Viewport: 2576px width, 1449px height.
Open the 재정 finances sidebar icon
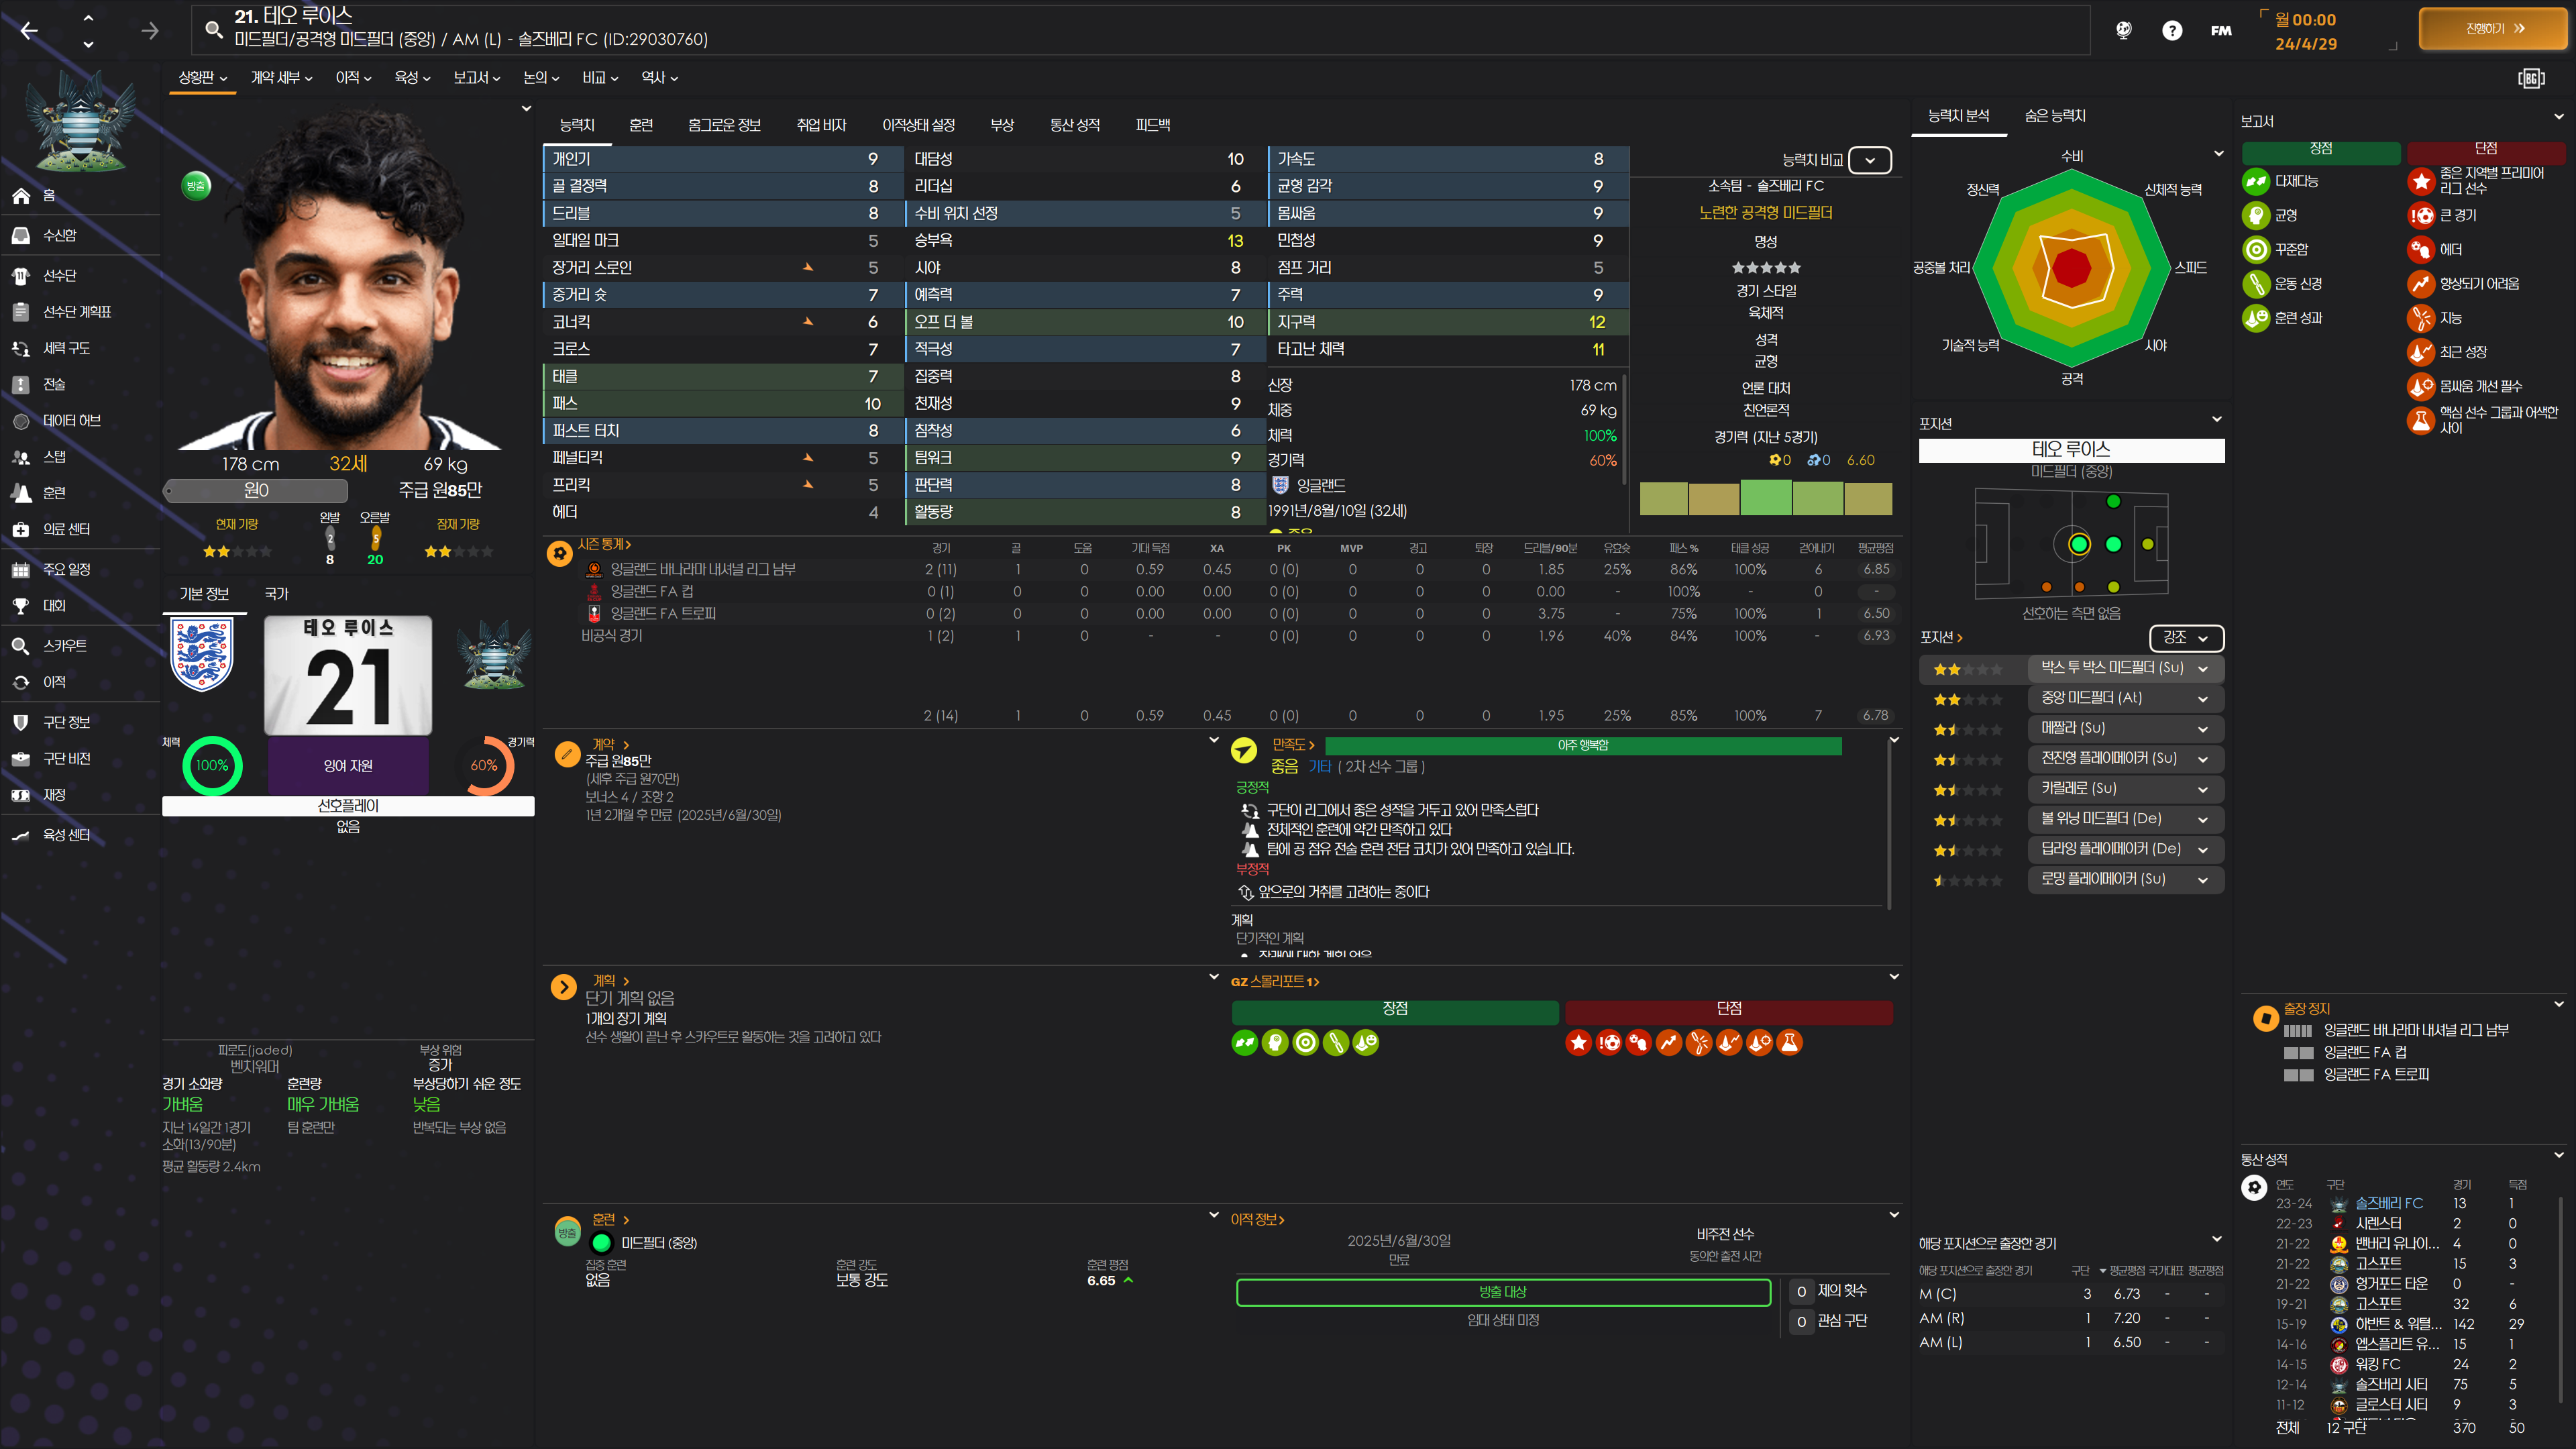[22, 795]
